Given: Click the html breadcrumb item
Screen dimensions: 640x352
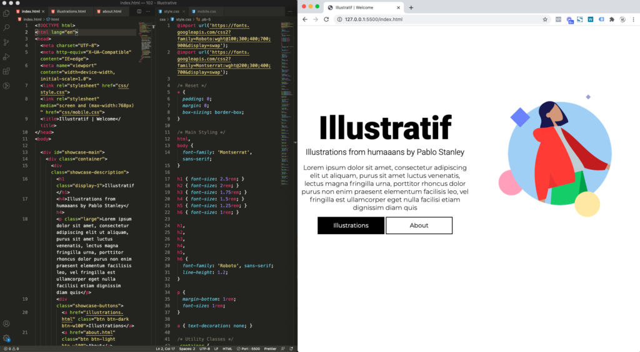Looking at the screenshot, I should pos(53,19).
